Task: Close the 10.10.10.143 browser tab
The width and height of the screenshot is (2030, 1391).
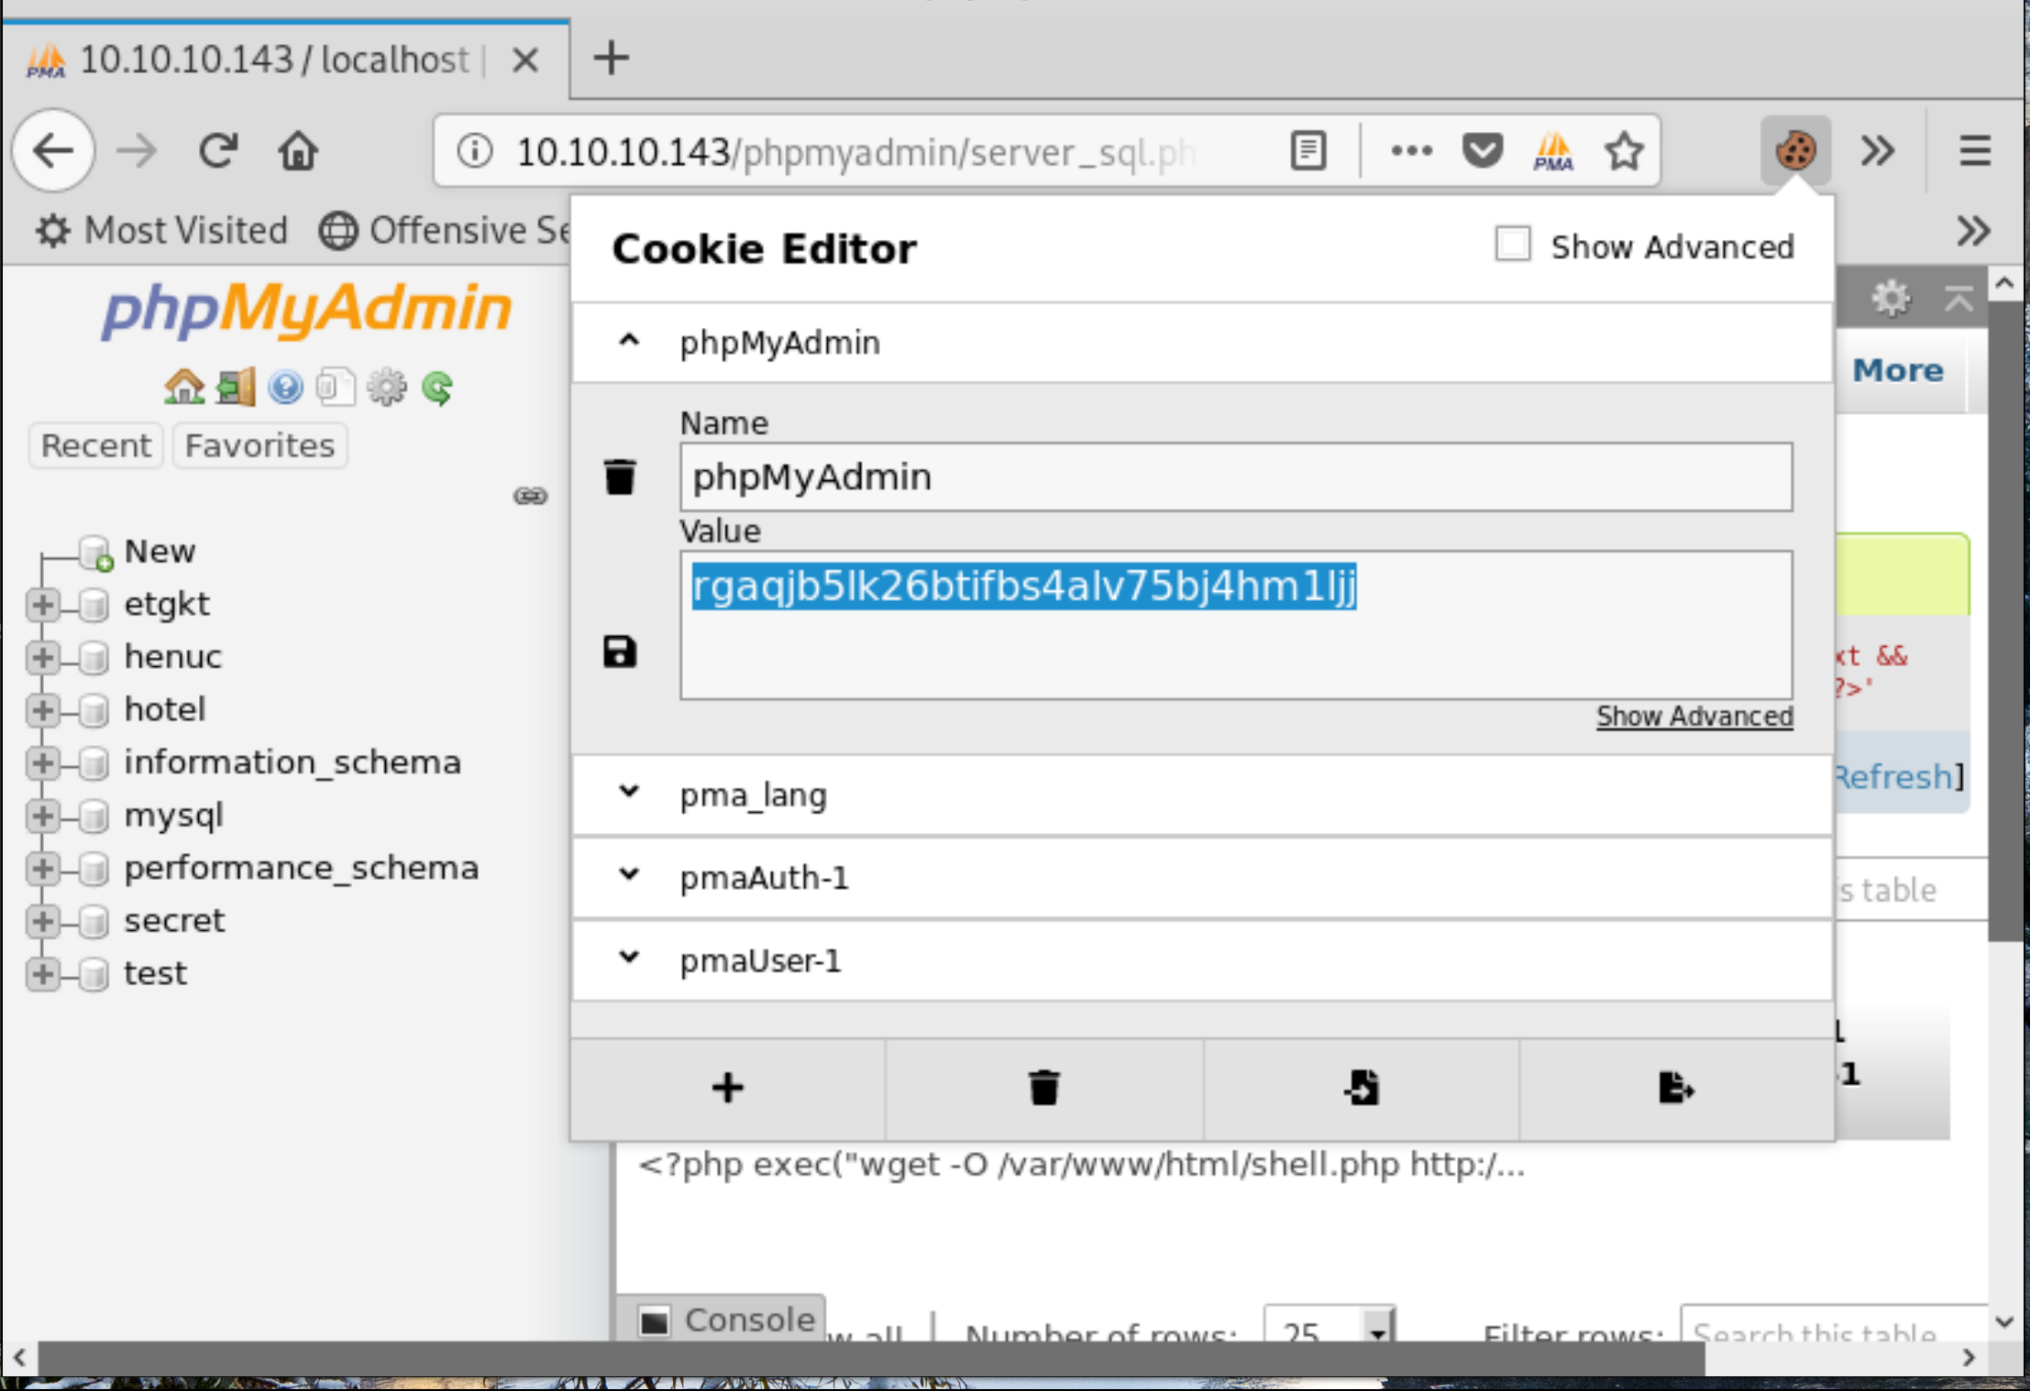Action: (x=525, y=60)
